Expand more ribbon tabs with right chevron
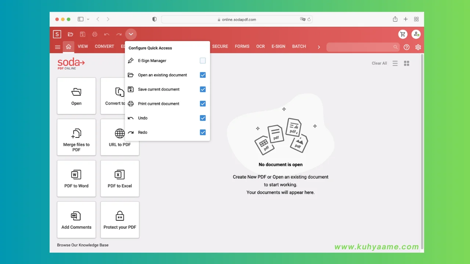This screenshot has height=264, width=470. [319, 47]
